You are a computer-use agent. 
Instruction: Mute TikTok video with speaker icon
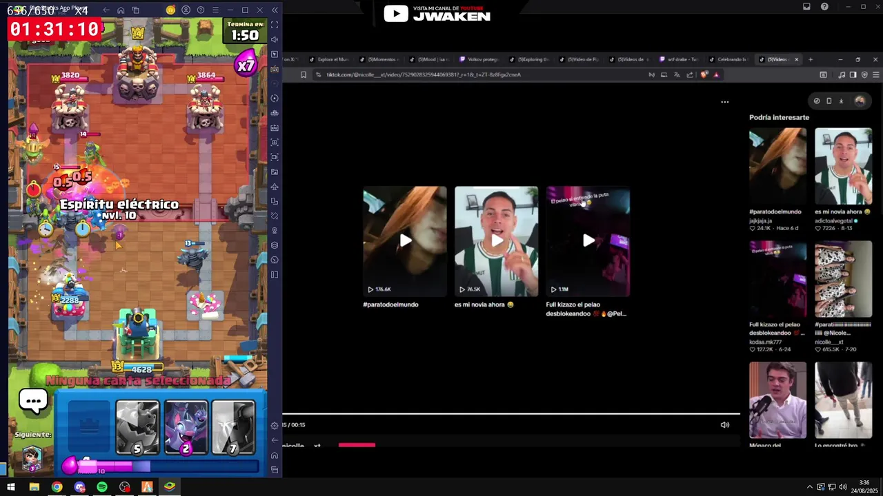724,425
